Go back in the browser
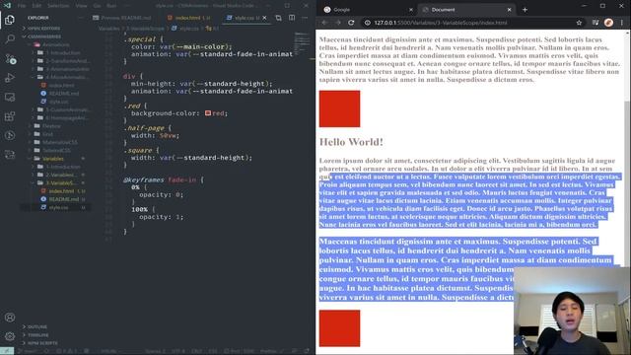Screen dimensions: 631x355 coord(324,23)
